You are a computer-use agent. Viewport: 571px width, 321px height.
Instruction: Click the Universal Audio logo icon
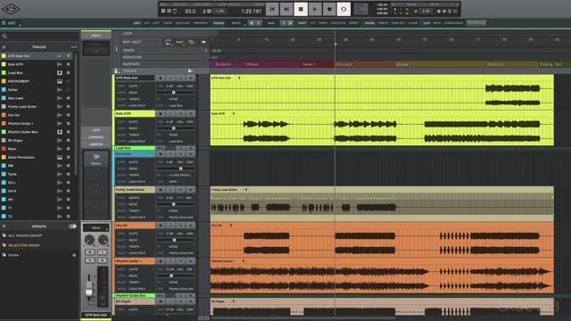coord(11,8)
